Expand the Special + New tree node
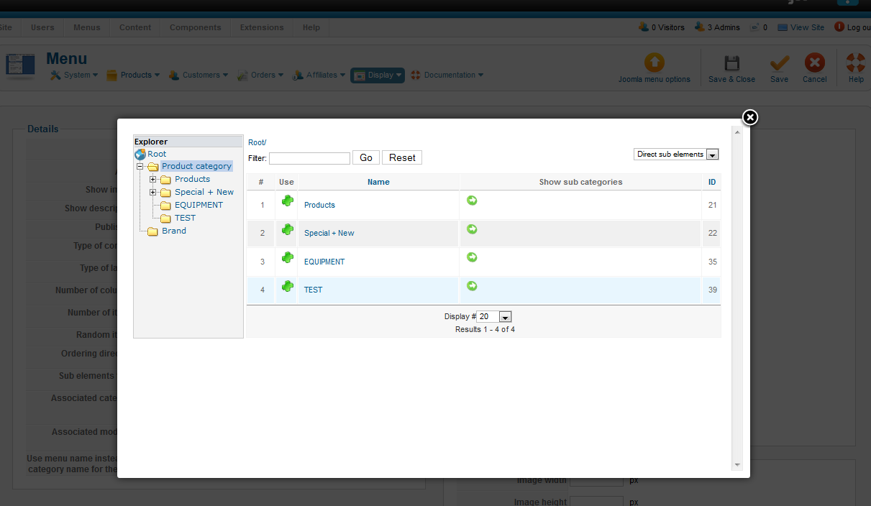This screenshot has width=871, height=506. 152,193
